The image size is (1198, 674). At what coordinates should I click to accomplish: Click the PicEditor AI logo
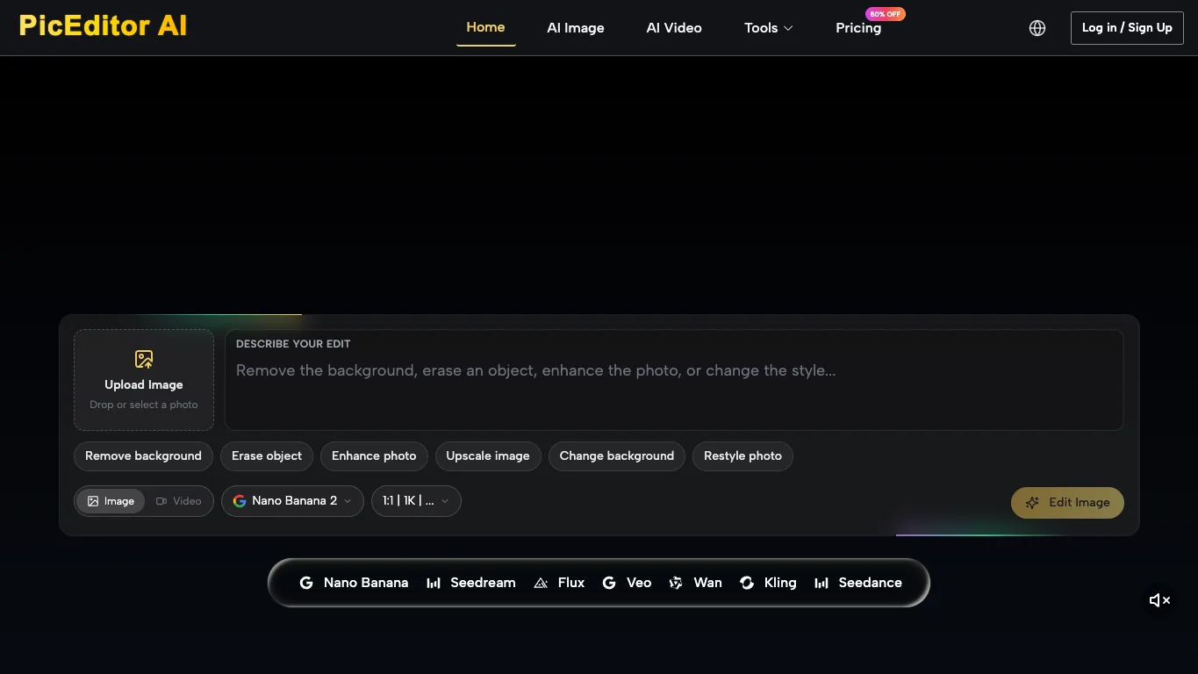click(103, 25)
